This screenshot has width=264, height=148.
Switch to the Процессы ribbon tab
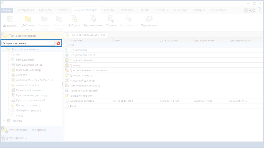(45, 10)
